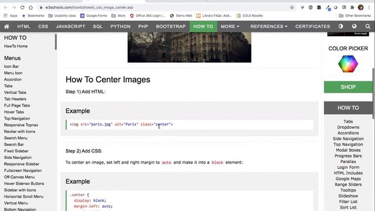Open the JAVASCRIPT tutorial tab
This screenshot has height=211, width=375.
click(x=70, y=26)
